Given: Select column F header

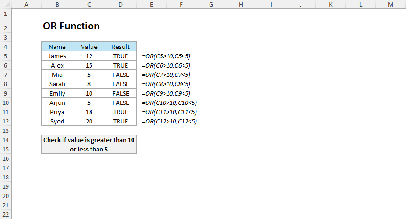Looking at the screenshot, I should [181, 4].
